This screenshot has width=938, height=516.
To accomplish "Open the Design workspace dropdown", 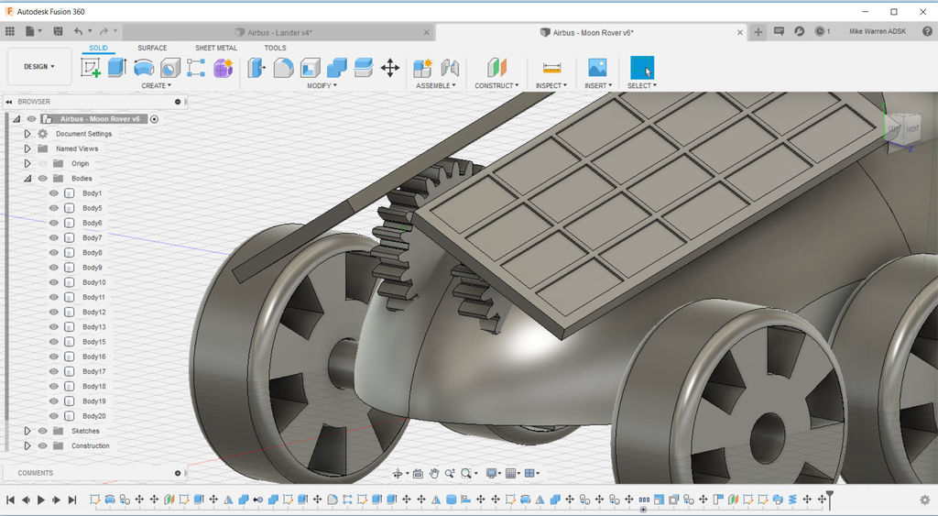I will (39, 67).
